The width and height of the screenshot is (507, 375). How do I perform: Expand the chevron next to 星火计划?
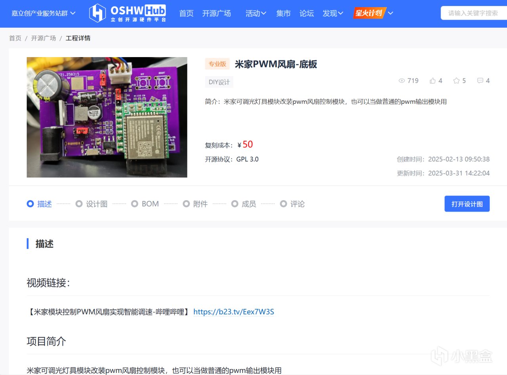[x=391, y=13]
